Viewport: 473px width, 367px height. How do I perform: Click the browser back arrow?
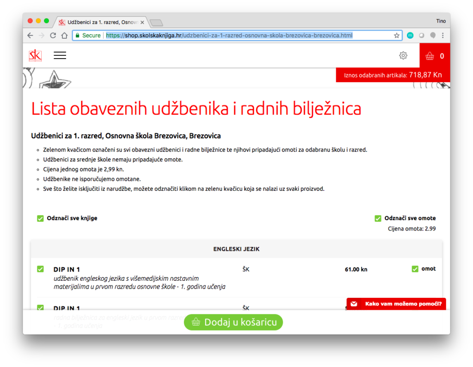click(30, 36)
